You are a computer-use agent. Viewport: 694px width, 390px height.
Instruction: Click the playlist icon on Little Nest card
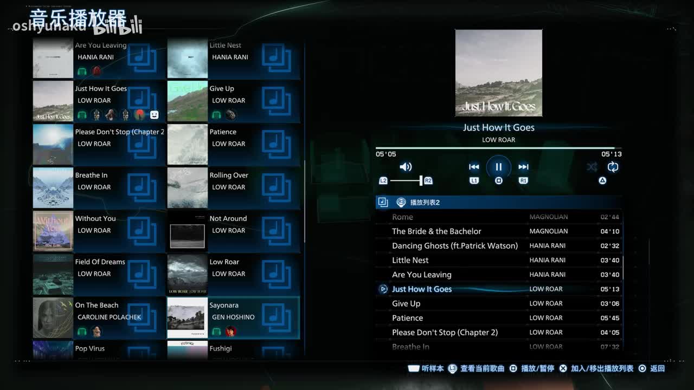(x=277, y=58)
